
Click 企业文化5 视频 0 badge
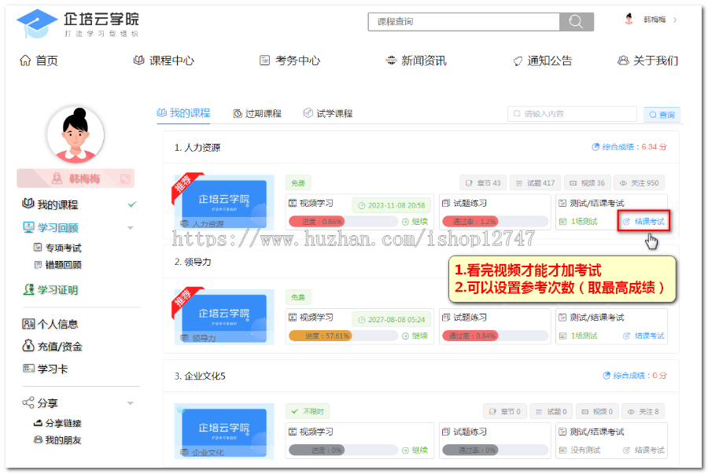point(597,411)
